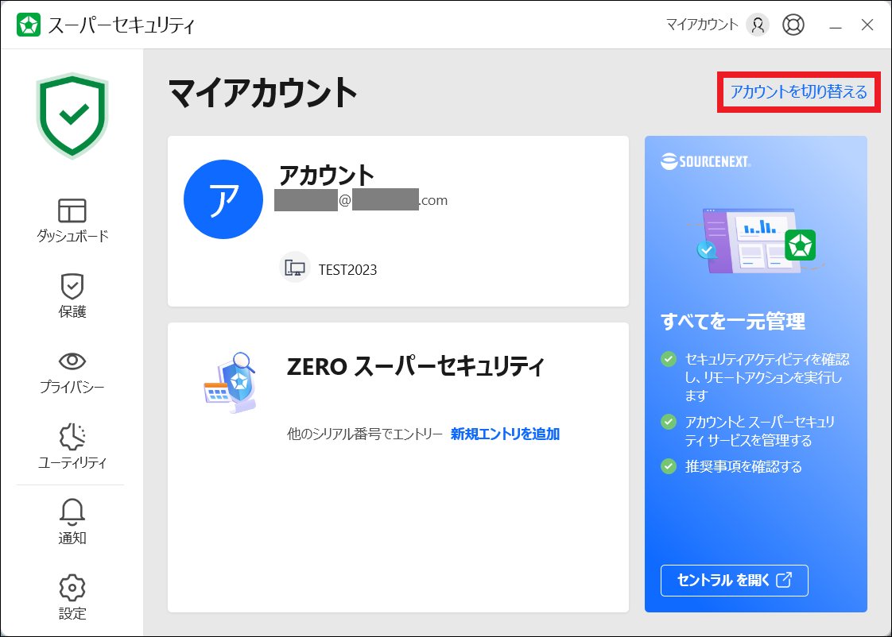Click the 推奨事項を確認する bullet text
This screenshot has width=892, height=637.
click(743, 466)
